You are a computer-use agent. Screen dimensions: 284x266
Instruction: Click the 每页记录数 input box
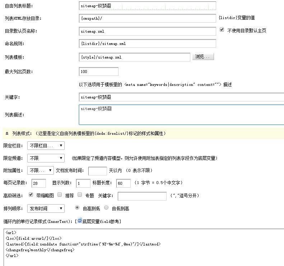coord(39,183)
